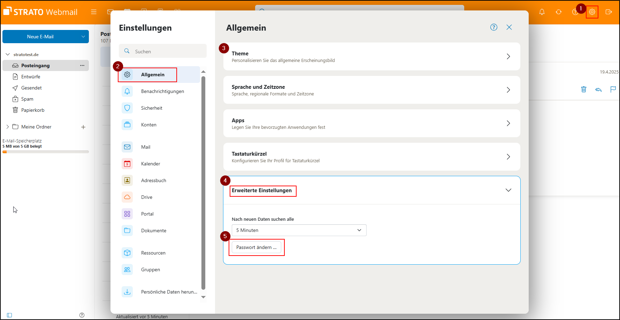Expand the Meine Ordner folder tree
This screenshot has width=620, height=320.
point(7,126)
